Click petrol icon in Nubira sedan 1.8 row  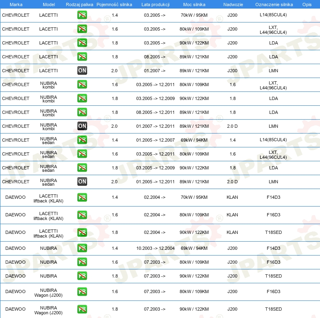82,167
